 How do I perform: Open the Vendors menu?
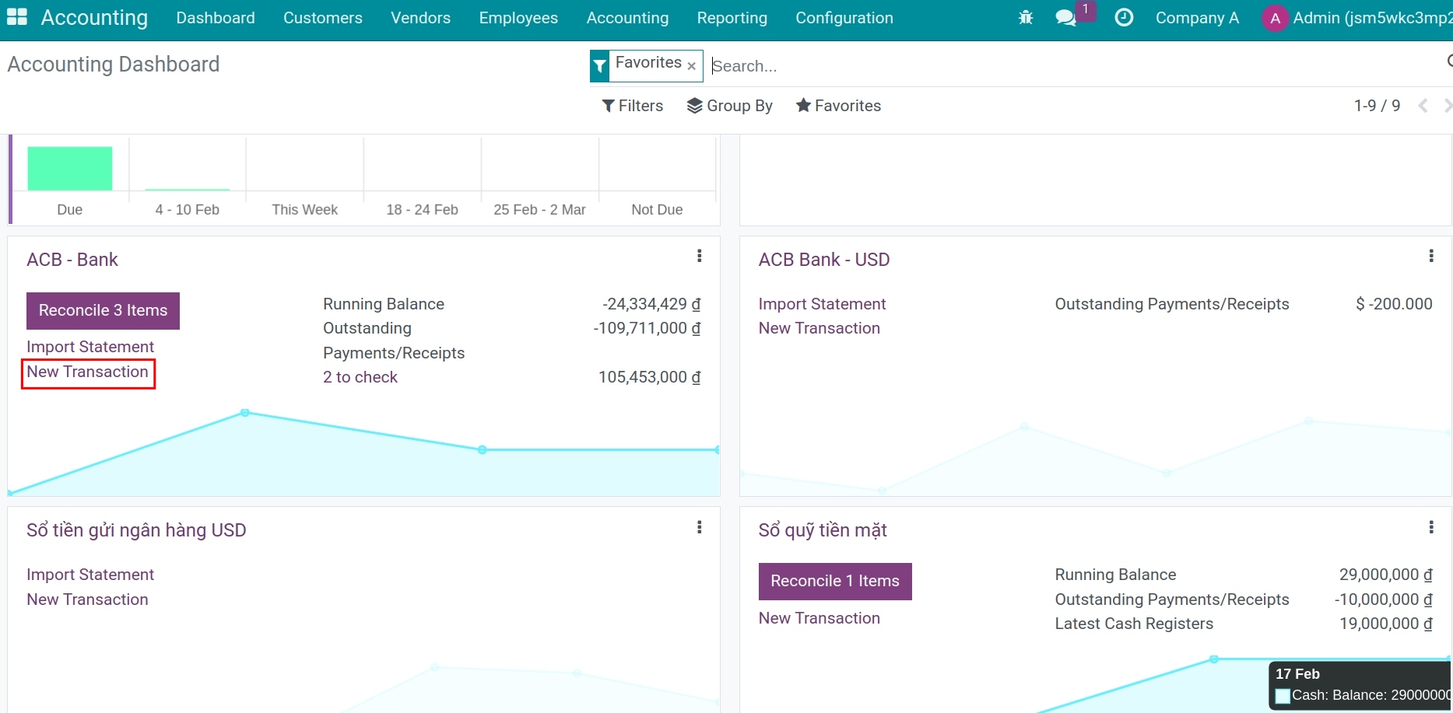[420, 18]
